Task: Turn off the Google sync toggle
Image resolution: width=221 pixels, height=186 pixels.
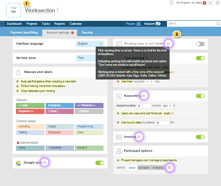Action: tap(100, 163)
